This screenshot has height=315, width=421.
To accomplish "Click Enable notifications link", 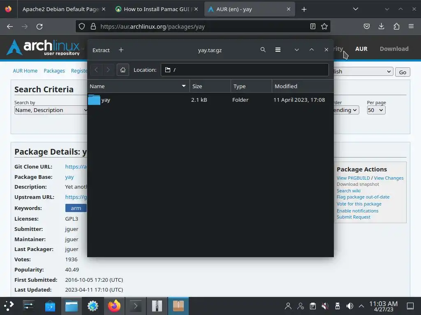I will 357,211.
